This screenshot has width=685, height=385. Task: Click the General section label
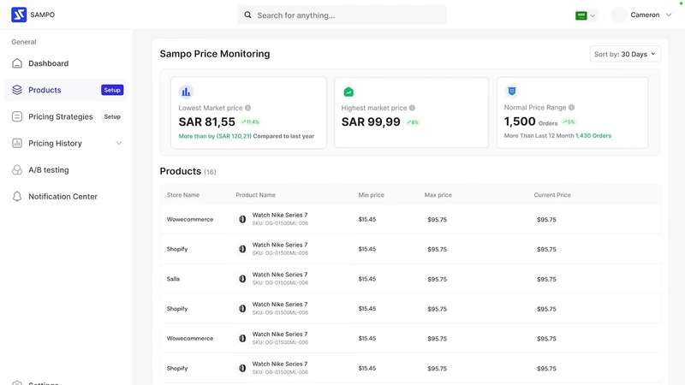(x=24, y=42)
